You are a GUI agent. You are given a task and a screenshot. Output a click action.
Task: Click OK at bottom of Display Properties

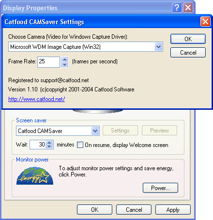click(94, 210)
